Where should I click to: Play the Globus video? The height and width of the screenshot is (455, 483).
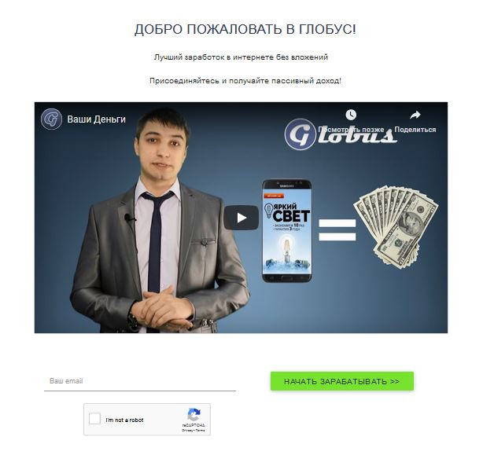pyautogui.click(x=241, y=218)
